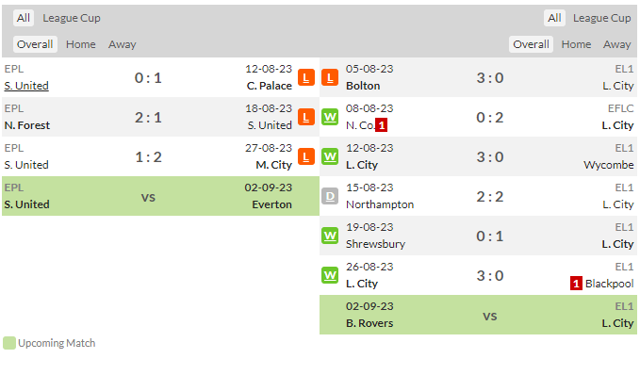Select the right panel League Cup filter

coord(601,18)
